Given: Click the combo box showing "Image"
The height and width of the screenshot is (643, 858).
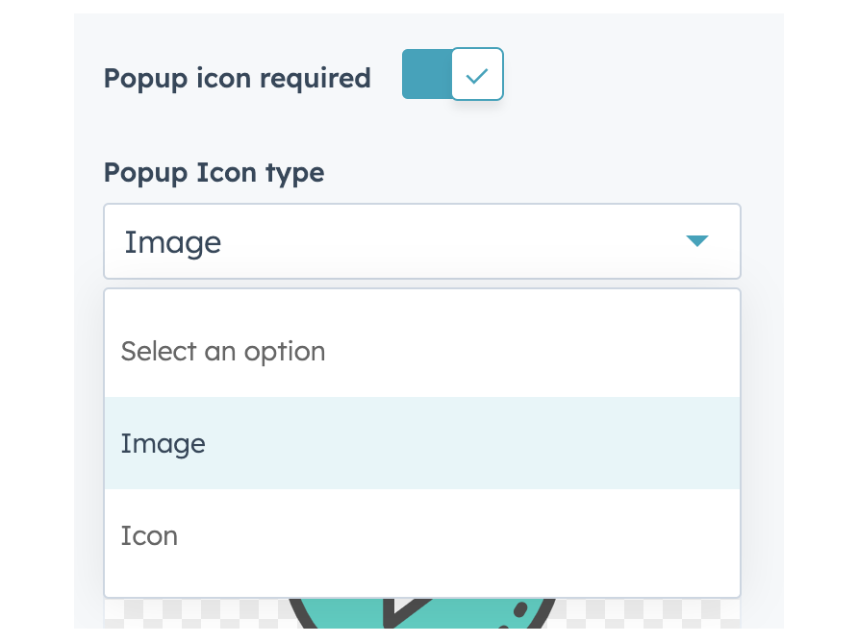Looking at the screenshot, I should [x=422, y=241].
